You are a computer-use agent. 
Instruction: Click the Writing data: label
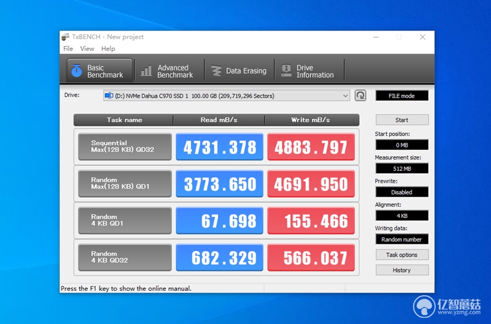[x=391, y=228]
